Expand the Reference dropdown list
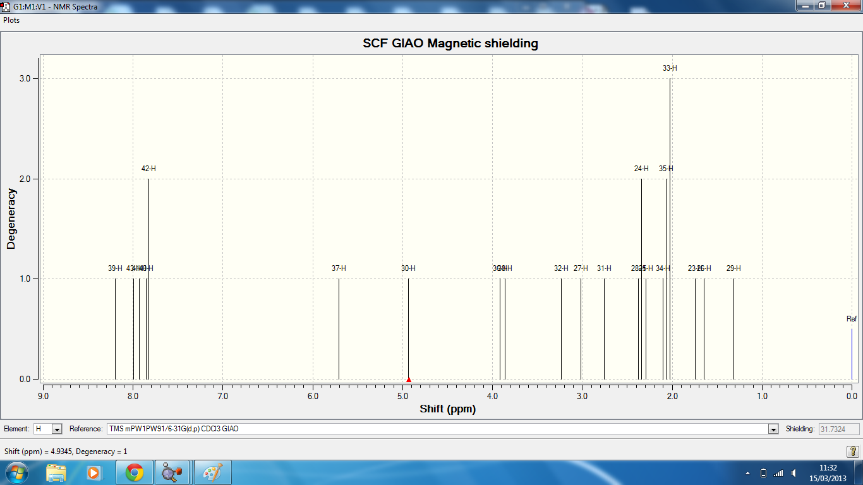Screen dimensions: 863x485 click(x=773, y=429)
